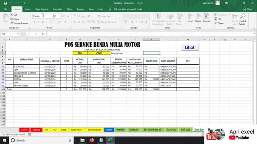Open the Help tab
This screenshot has width=257, height=144.
[x=101, y=9]
